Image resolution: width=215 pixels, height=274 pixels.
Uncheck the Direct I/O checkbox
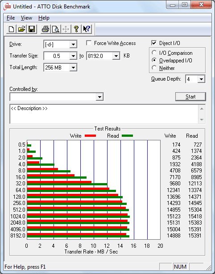point(154,43)
